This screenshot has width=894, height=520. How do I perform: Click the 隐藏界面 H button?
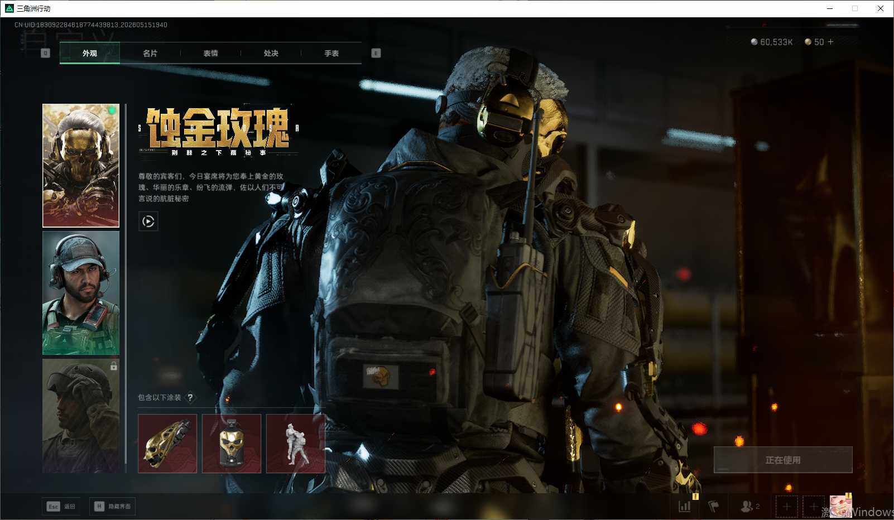point(112,506)
